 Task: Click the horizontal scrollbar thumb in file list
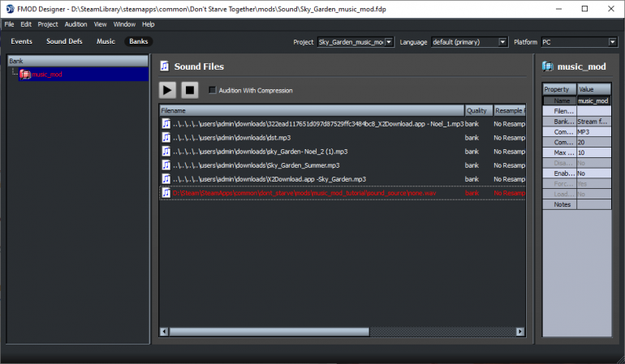pyautogui.click(x=269, y=332)
